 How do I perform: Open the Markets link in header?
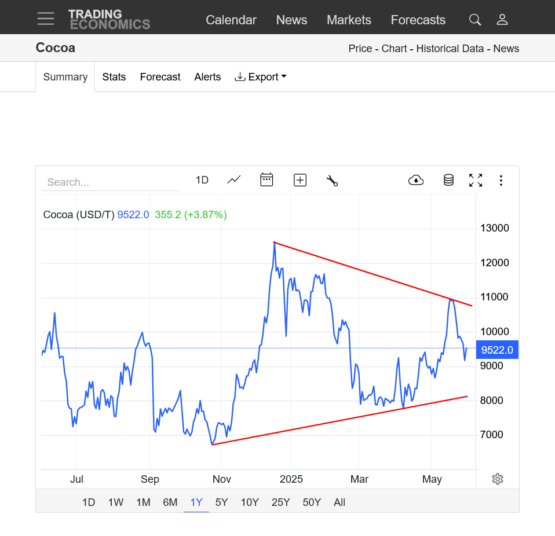coord(349,20)
